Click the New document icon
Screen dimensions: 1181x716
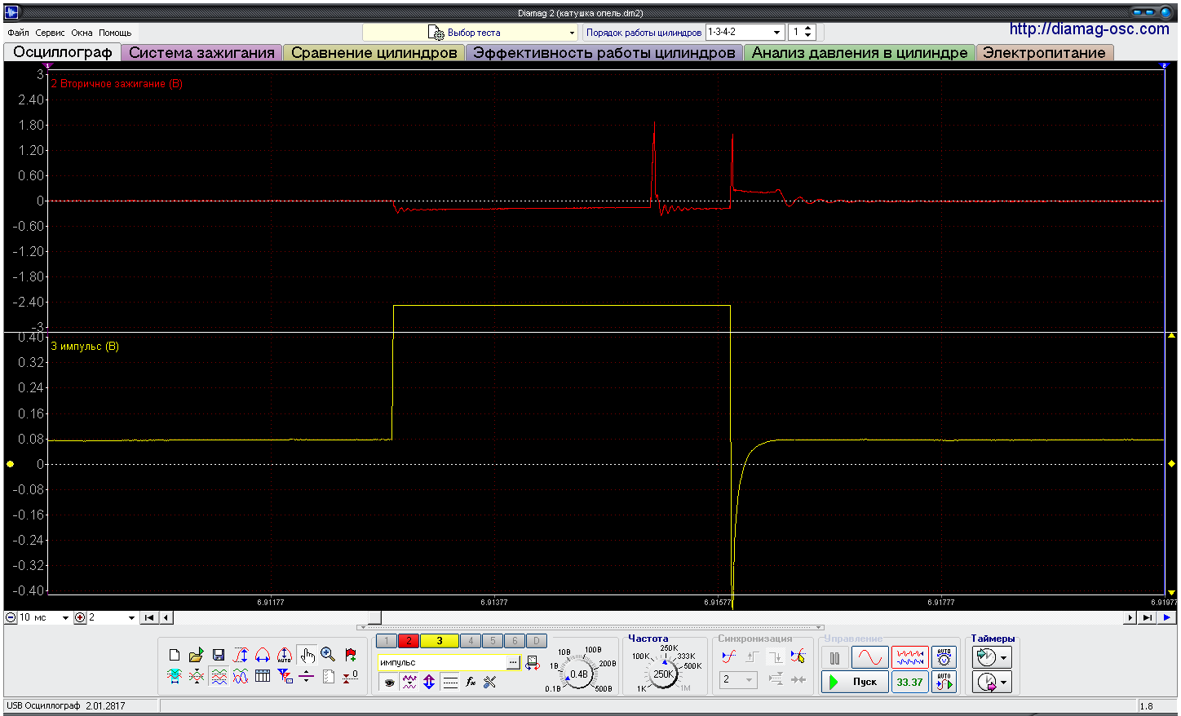click(175, 655)
